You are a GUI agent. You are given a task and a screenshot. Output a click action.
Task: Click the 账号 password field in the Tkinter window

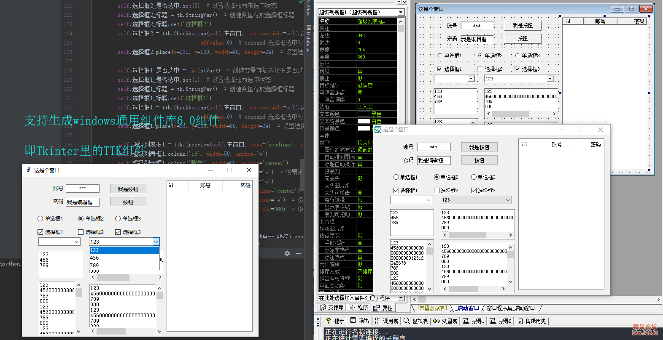point(83,189)
